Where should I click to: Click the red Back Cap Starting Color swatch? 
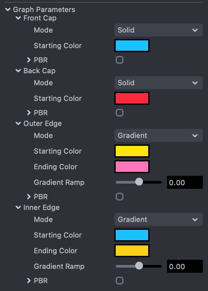[x=132, y=98]
